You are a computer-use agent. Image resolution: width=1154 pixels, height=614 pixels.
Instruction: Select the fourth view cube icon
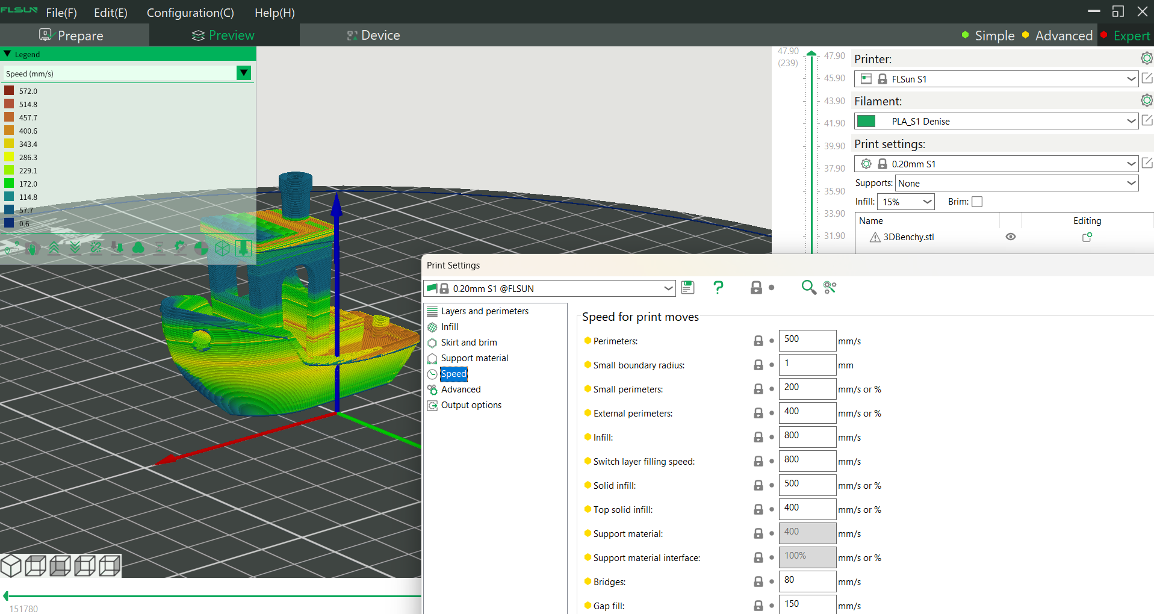85,566
